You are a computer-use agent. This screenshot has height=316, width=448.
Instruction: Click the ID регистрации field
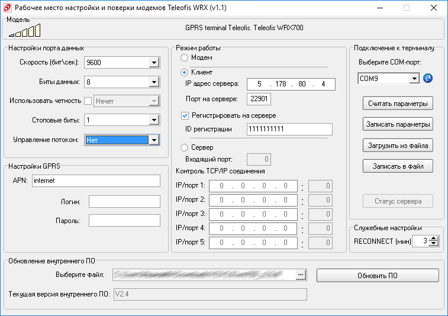tap(289, 129)
